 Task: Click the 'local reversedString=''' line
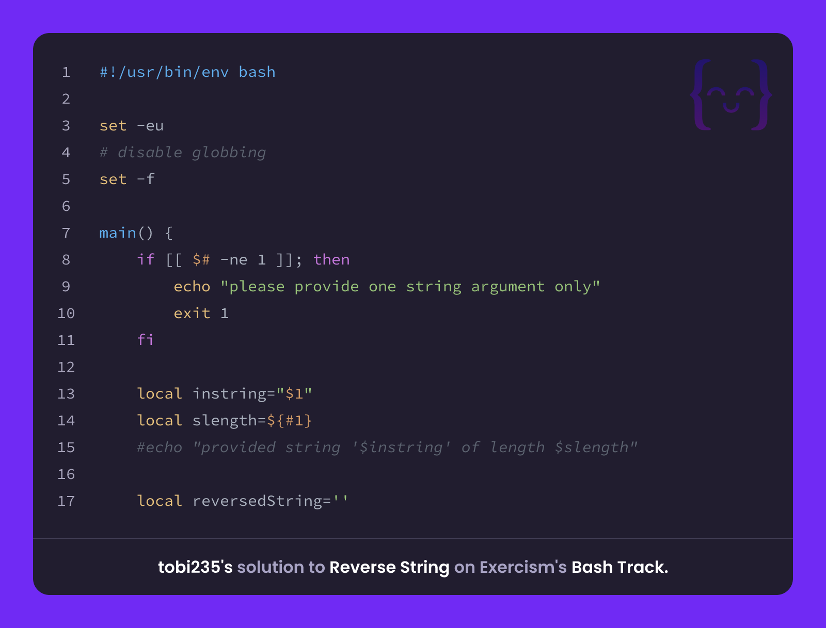[243, 501]
